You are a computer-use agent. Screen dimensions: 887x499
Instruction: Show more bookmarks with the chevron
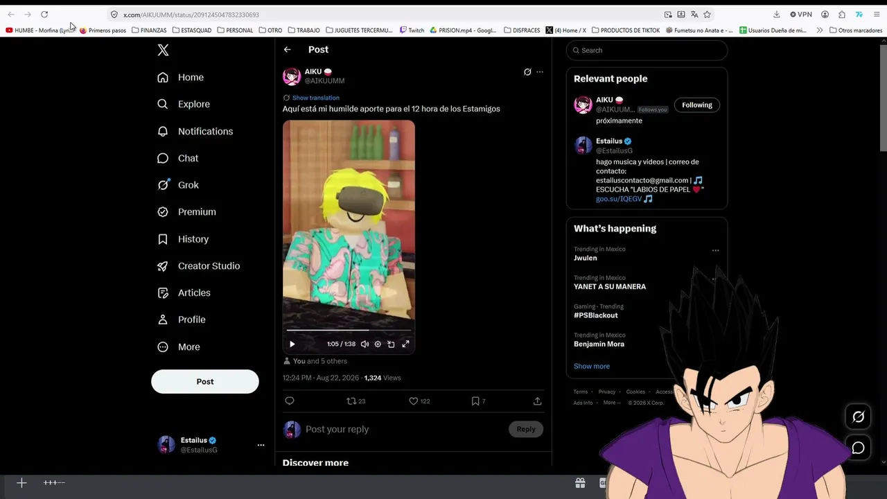coord(820,30)
